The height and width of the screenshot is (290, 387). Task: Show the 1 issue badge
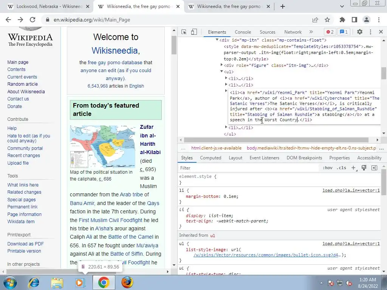[344, 32]
